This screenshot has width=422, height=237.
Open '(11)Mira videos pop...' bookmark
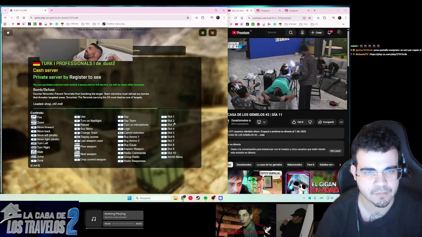pyautogui.click(x=114, y=24)
